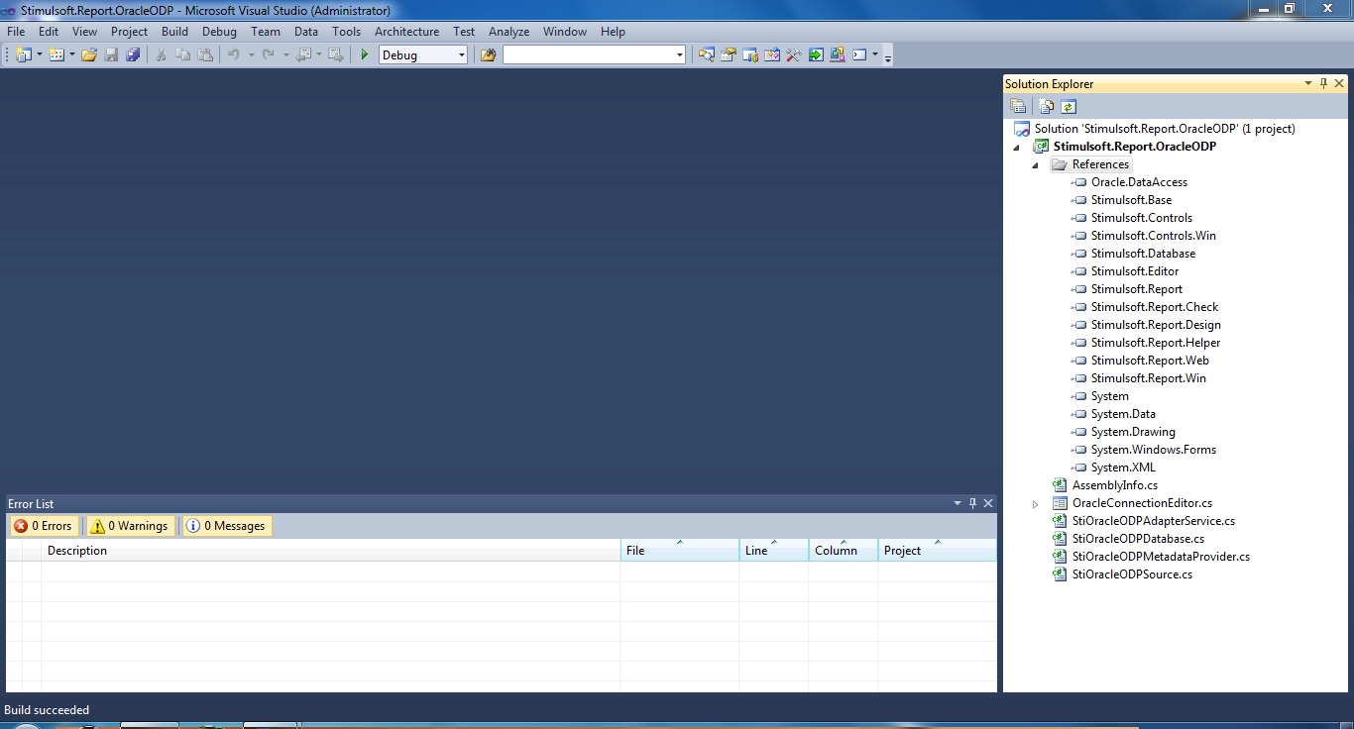Image resolution: width=1354 pixels, height=729 pixels.
Task: Open the Tools menu
Action: 346,32
